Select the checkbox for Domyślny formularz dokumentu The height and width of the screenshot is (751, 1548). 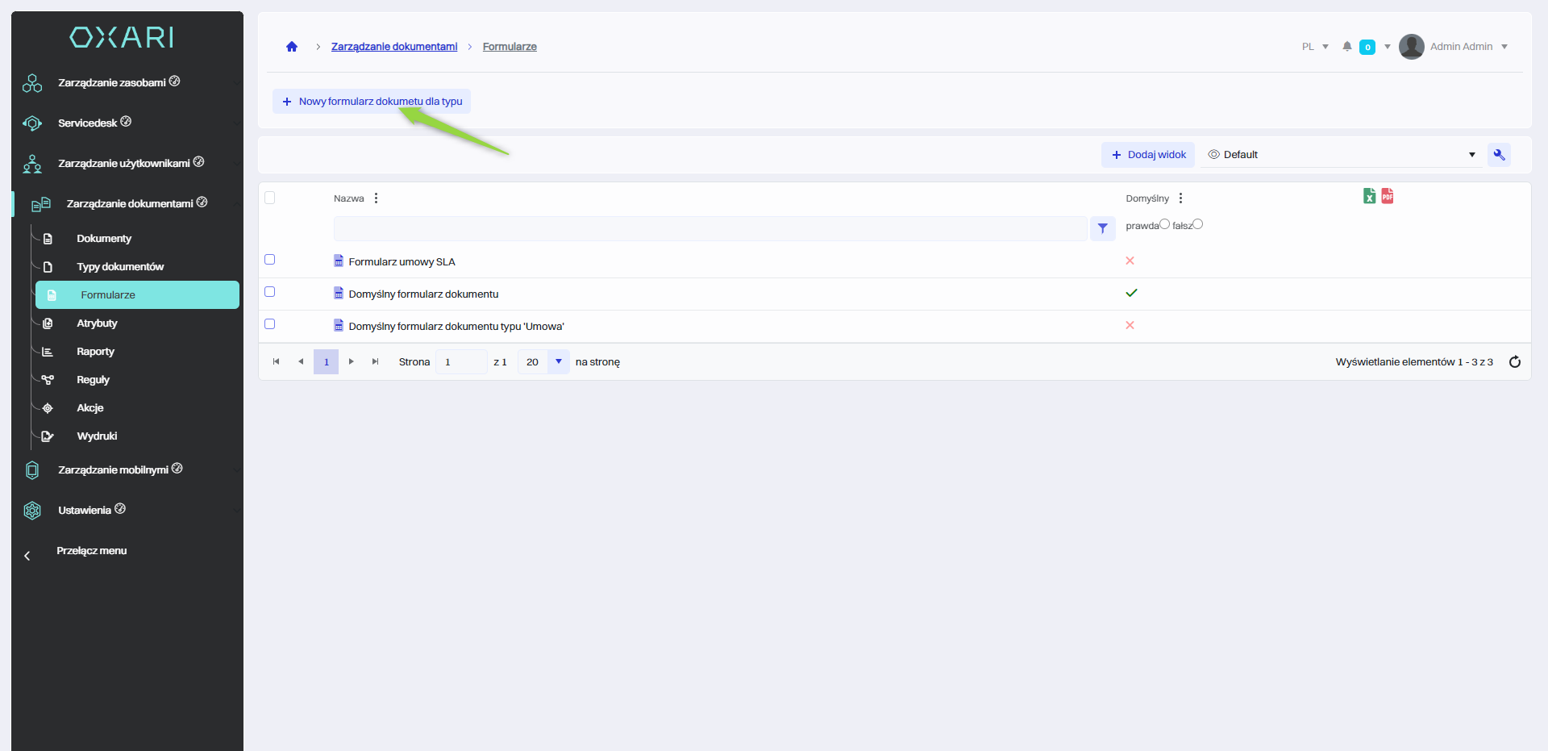coord(270,292)
